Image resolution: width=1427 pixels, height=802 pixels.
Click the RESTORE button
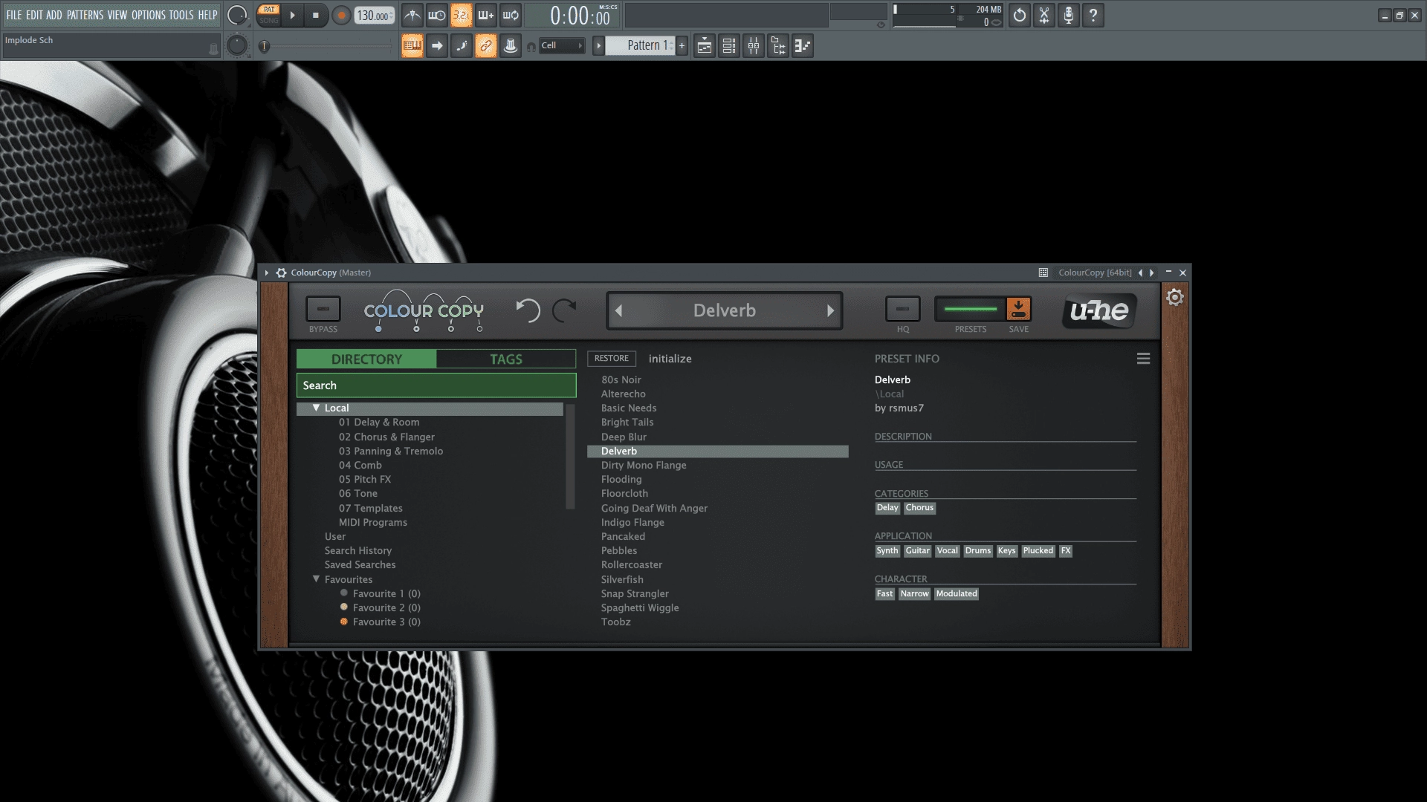612,359
